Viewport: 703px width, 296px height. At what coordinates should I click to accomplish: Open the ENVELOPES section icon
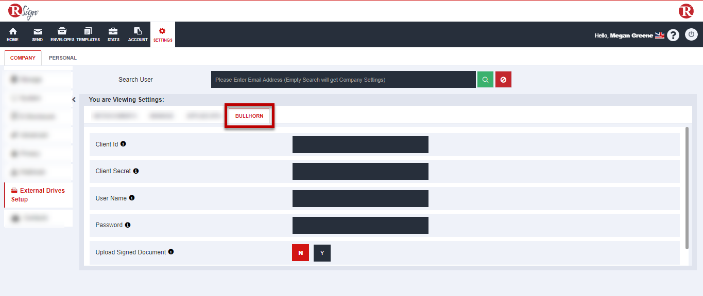coord(61,34)
